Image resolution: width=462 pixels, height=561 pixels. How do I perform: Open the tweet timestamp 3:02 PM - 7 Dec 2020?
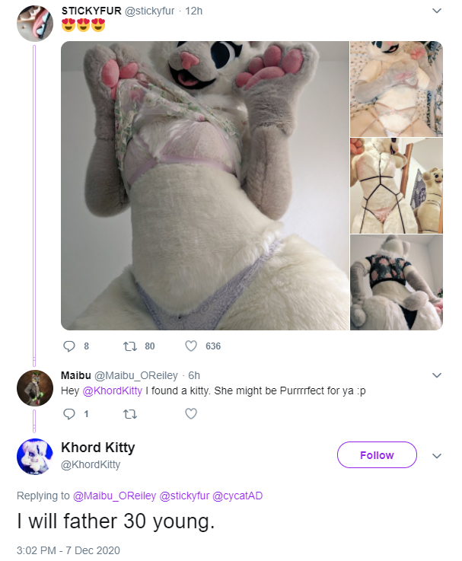point(68,550)
